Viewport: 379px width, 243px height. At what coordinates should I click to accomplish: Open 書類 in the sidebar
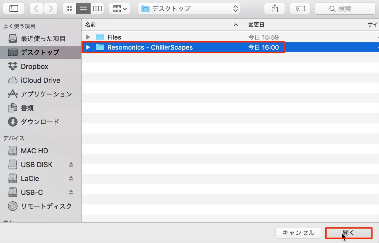[41, 108]
